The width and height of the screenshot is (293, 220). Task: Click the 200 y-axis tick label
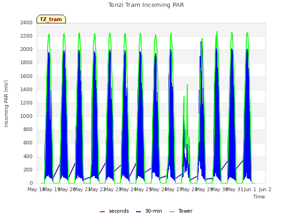(x=28, y=170)
